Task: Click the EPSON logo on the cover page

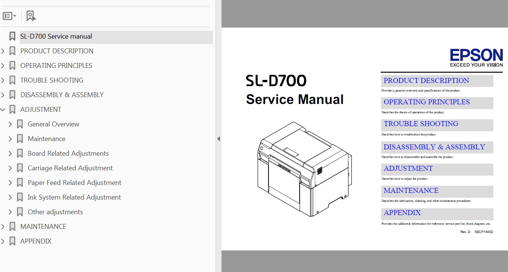Action: point(476,57)
